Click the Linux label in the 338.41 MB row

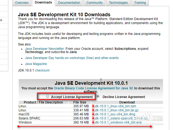[22, 110]
